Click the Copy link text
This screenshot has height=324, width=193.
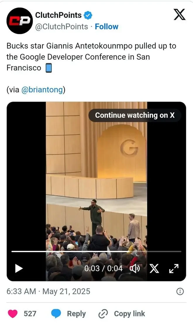[x=129, y=314]
